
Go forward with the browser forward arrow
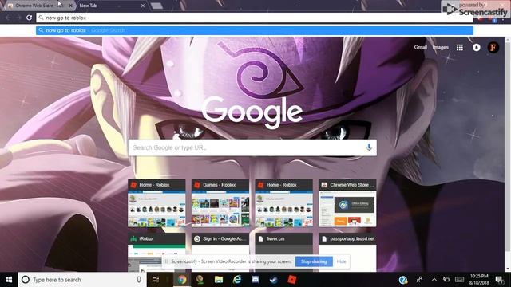18,18
